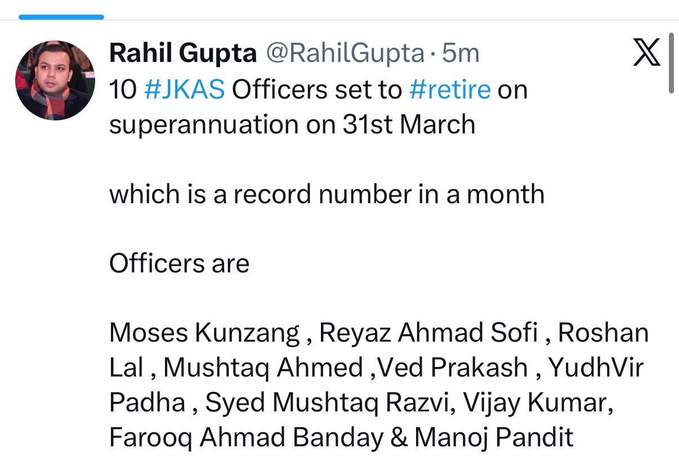This screenshot has width=679, height=457.
Task: Follow the #retire hashtag link
Action: (450, 90)
